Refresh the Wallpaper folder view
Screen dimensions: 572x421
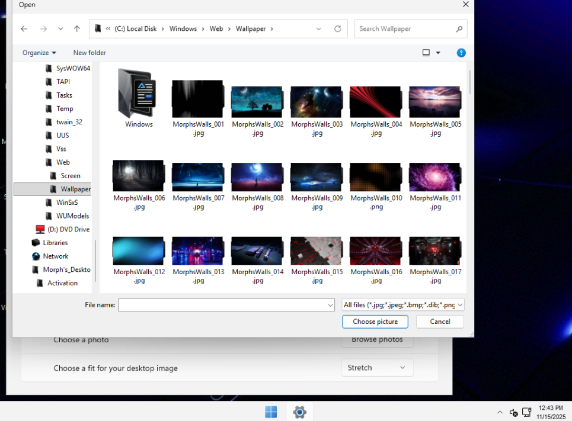click(x=337, y=29)
